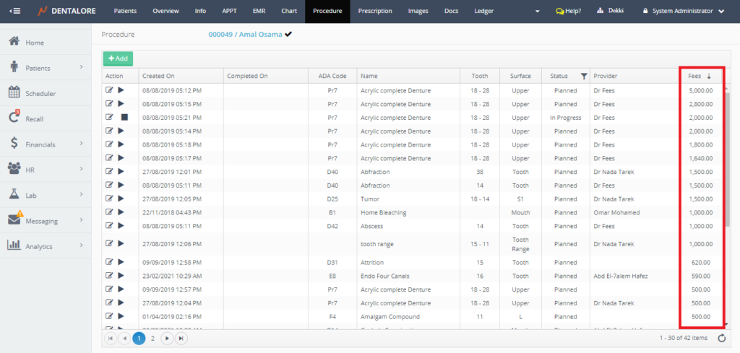Open the System Administrator user dropdown

[x=683, y=11]
